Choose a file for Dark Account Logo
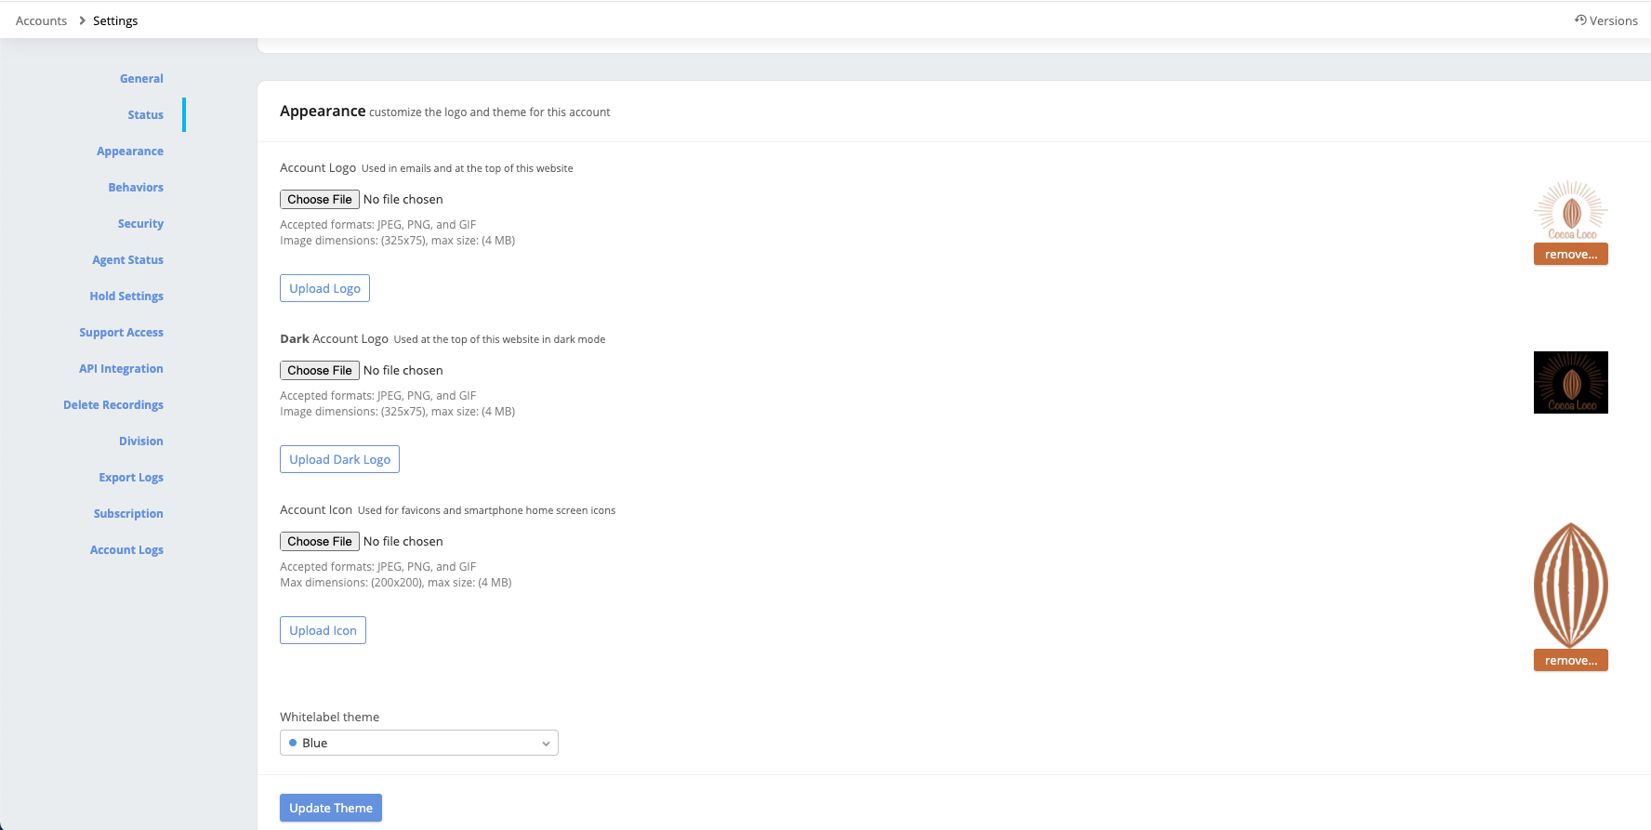This screenshot has height=830, width=1651. point(319,371)
